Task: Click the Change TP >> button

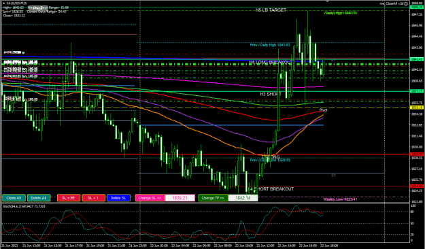Action: pos(213,198)
